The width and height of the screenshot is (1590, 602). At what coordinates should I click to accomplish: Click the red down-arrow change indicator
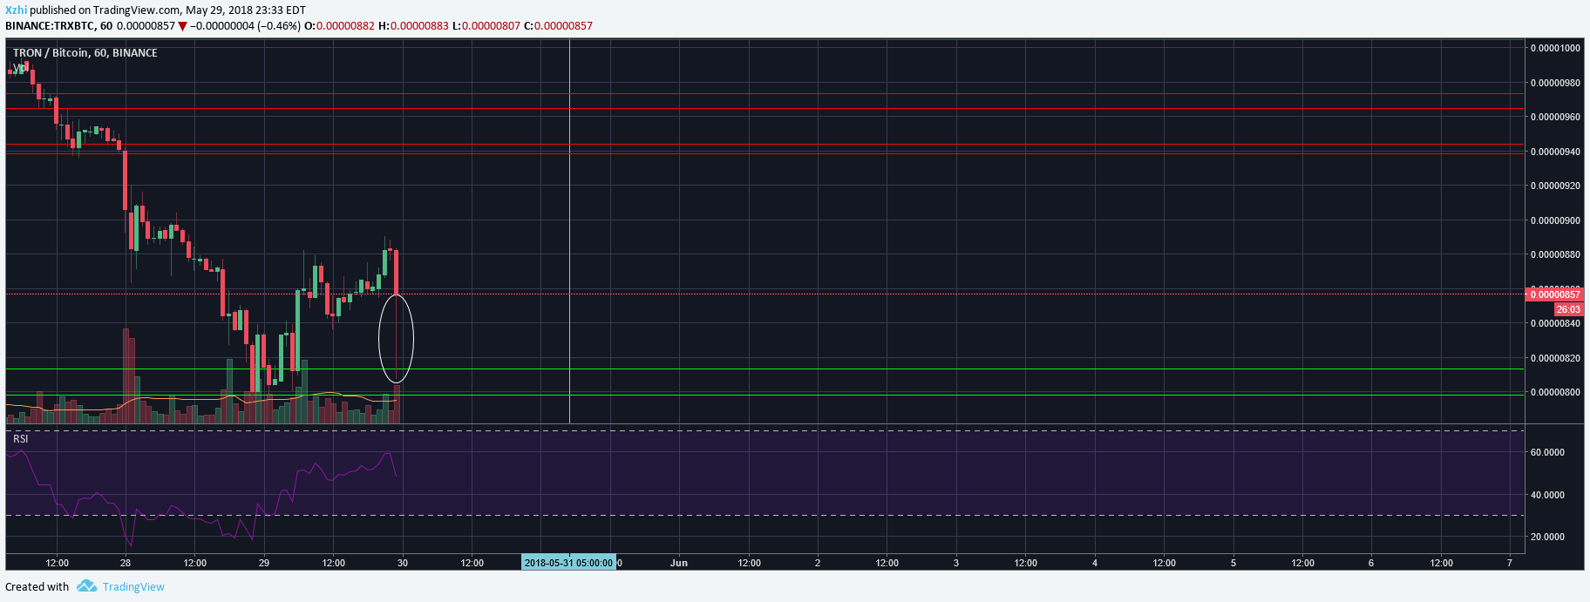click(x=182, y=26)
